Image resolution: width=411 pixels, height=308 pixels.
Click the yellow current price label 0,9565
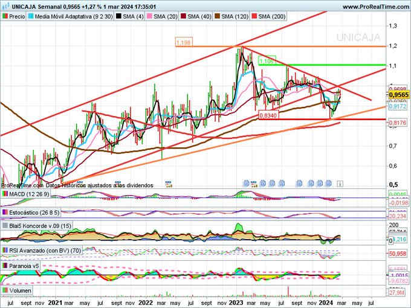pos(398,95)
